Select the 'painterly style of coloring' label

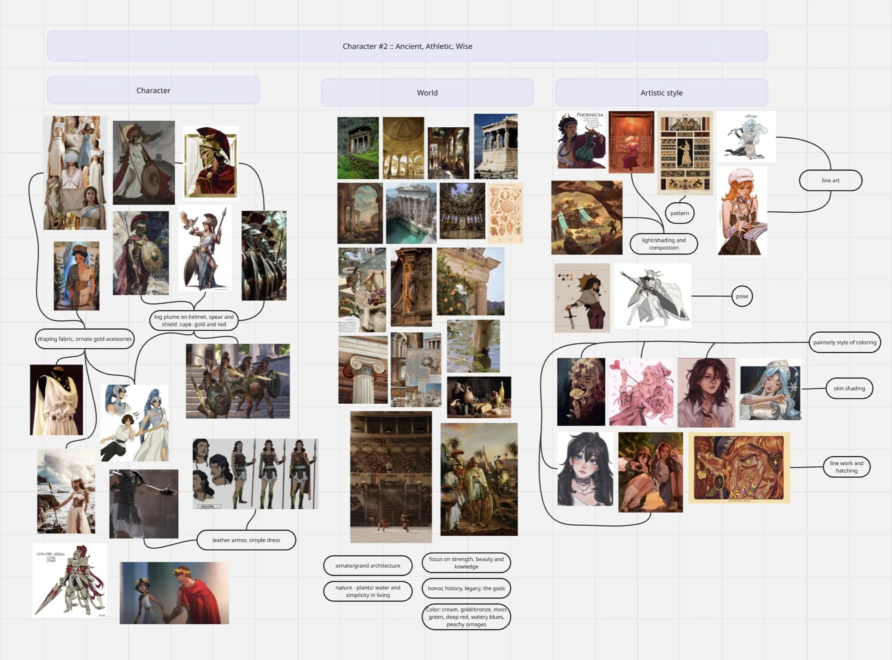[844, 342]
